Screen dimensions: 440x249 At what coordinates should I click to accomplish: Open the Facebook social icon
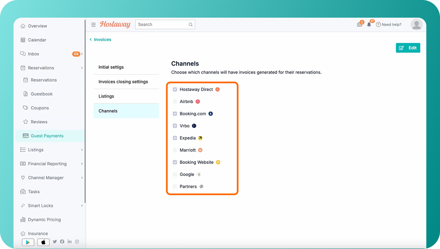click(x=62, y=241)
